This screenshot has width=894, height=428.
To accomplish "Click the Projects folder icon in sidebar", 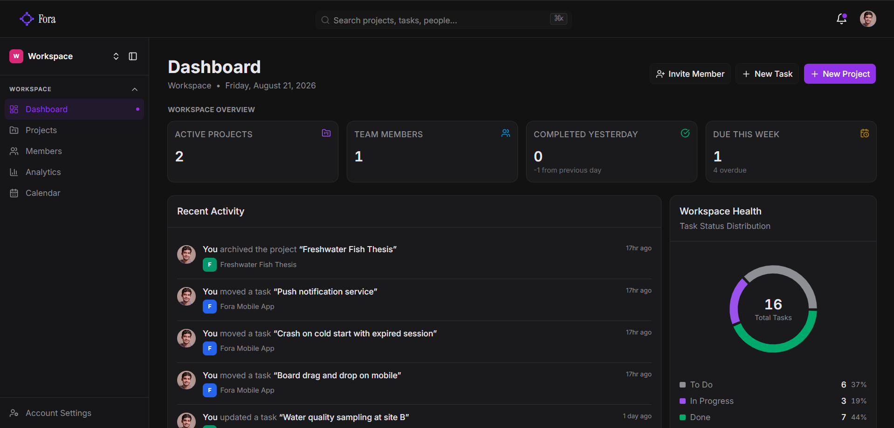I will (x=14, y=130).
